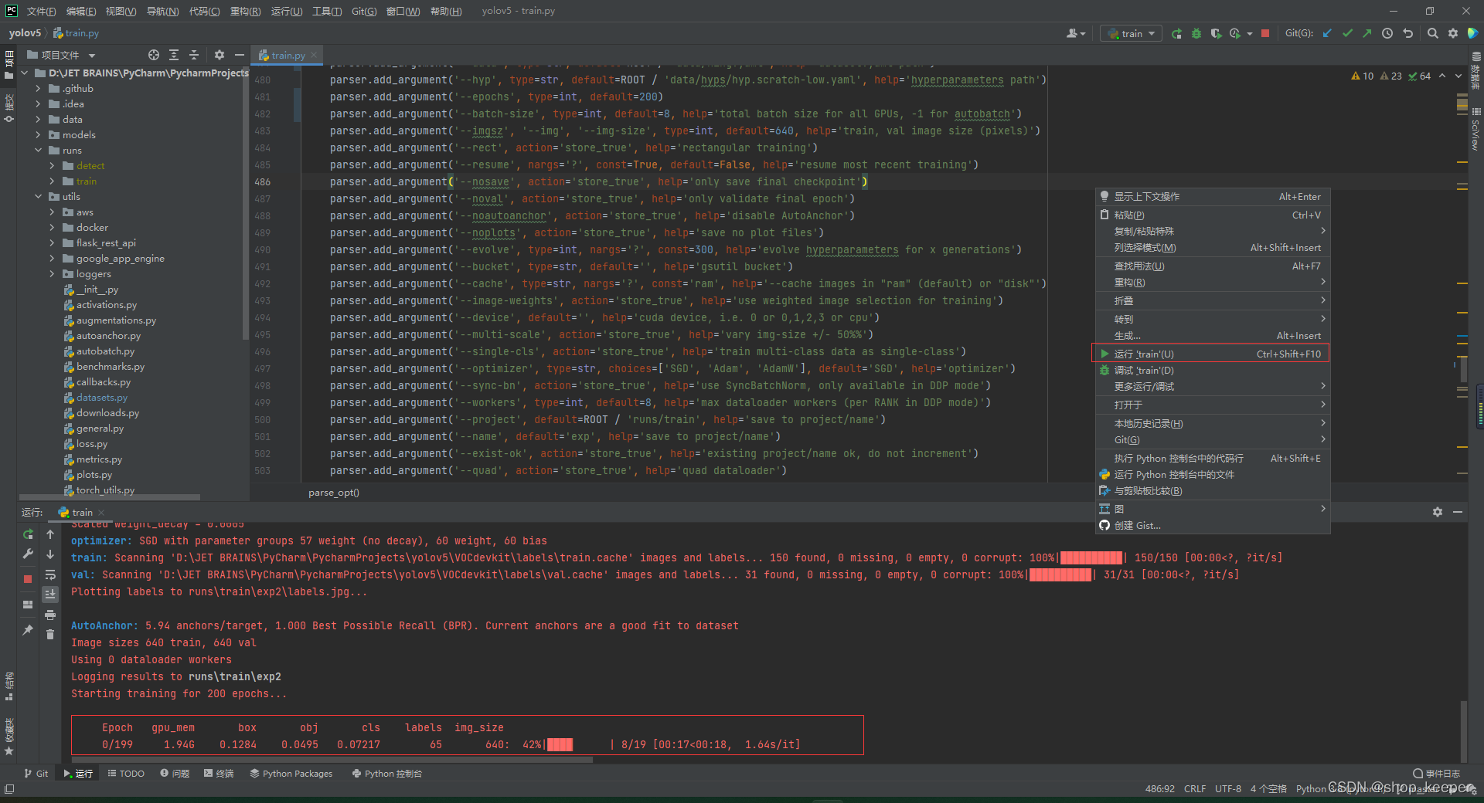Click the Git update project blue arrow
Screen dimensions: 1484x803
tap(1327, 33)
